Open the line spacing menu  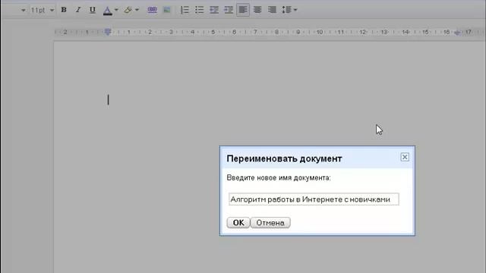(x=289, y=10)
